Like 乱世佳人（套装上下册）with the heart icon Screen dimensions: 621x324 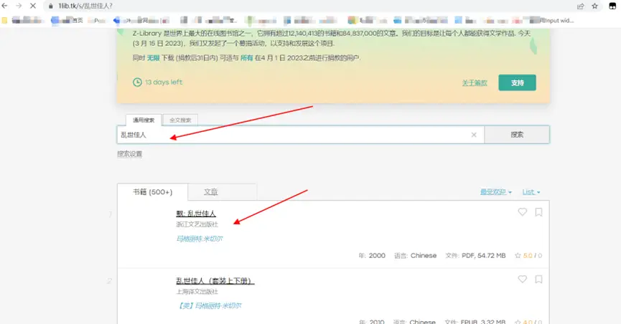[523, 280]
